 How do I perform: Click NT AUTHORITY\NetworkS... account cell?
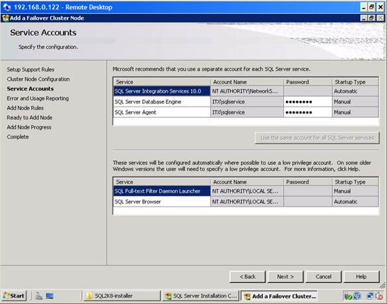click(x=247, y=91)
